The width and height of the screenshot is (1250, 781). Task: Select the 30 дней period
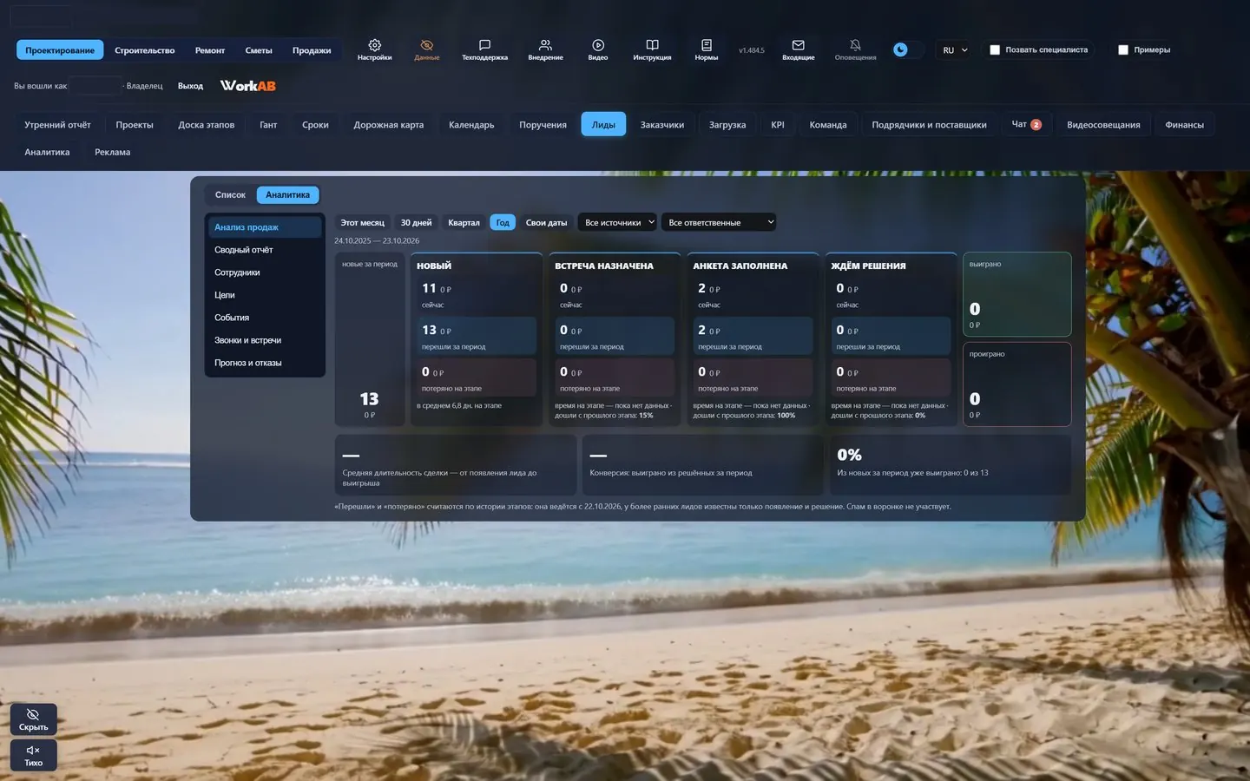(x=416, y=222)
